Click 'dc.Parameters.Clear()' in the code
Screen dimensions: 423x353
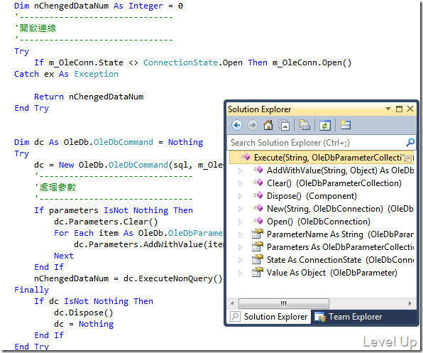106,222
